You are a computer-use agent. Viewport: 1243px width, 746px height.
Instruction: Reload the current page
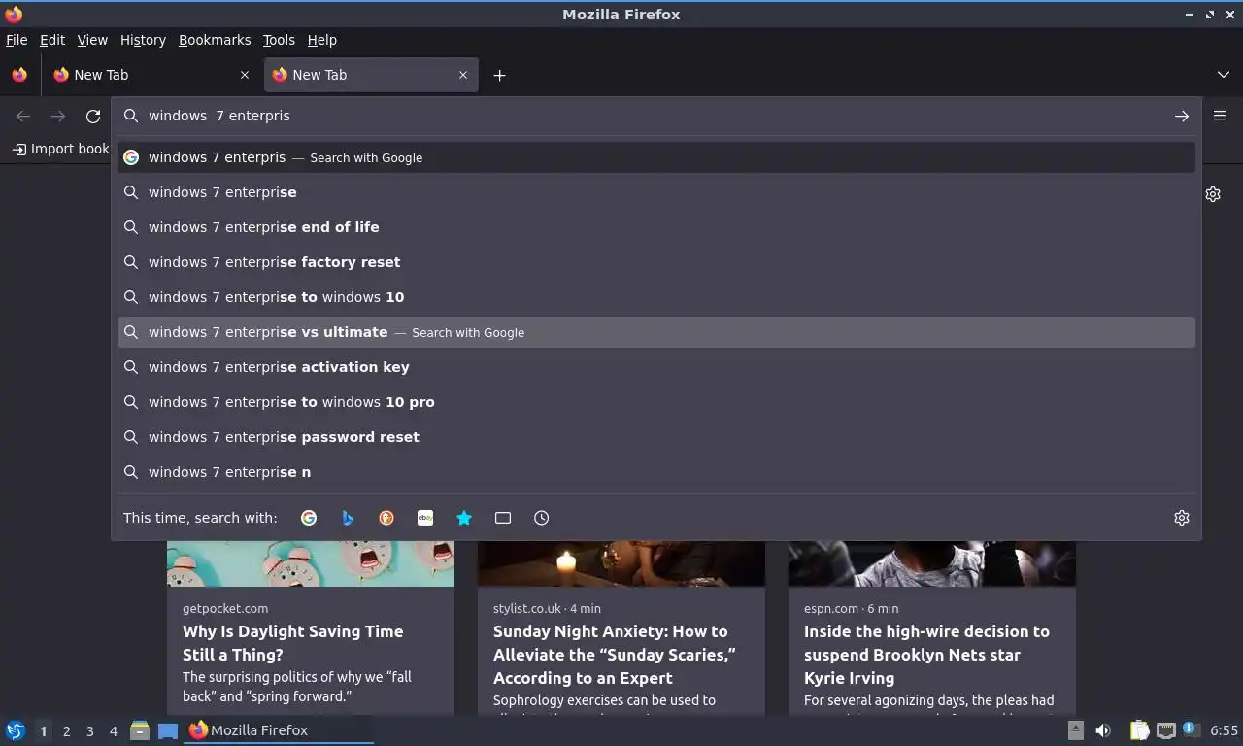click(93, 117)
